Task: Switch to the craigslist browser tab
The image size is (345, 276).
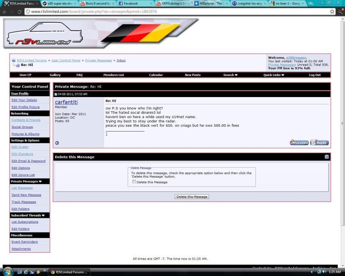Action: click(250, 3)
